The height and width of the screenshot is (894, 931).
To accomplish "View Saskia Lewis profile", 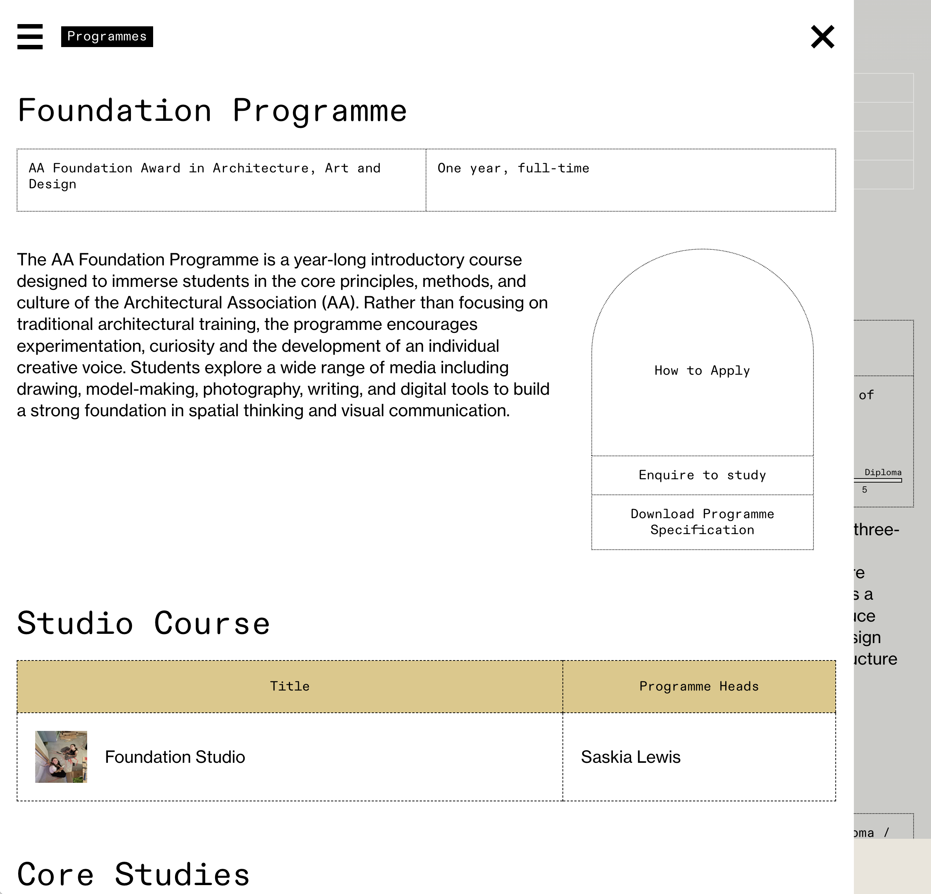I will [x=630, y=757].
